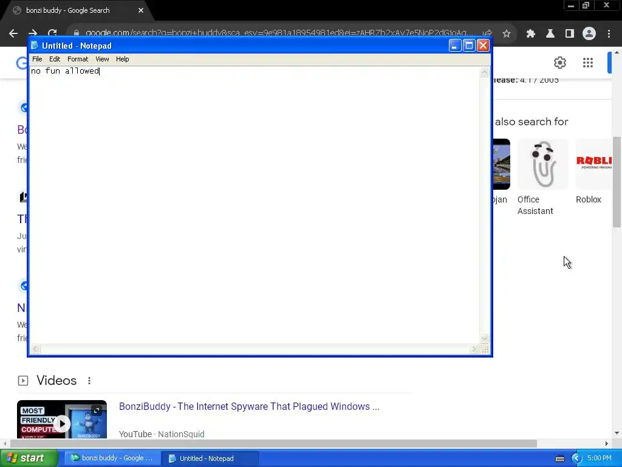The height and width of the screenshot is (467, 622).
Task: Click the Chrome address bar URL
Action: 279,33
